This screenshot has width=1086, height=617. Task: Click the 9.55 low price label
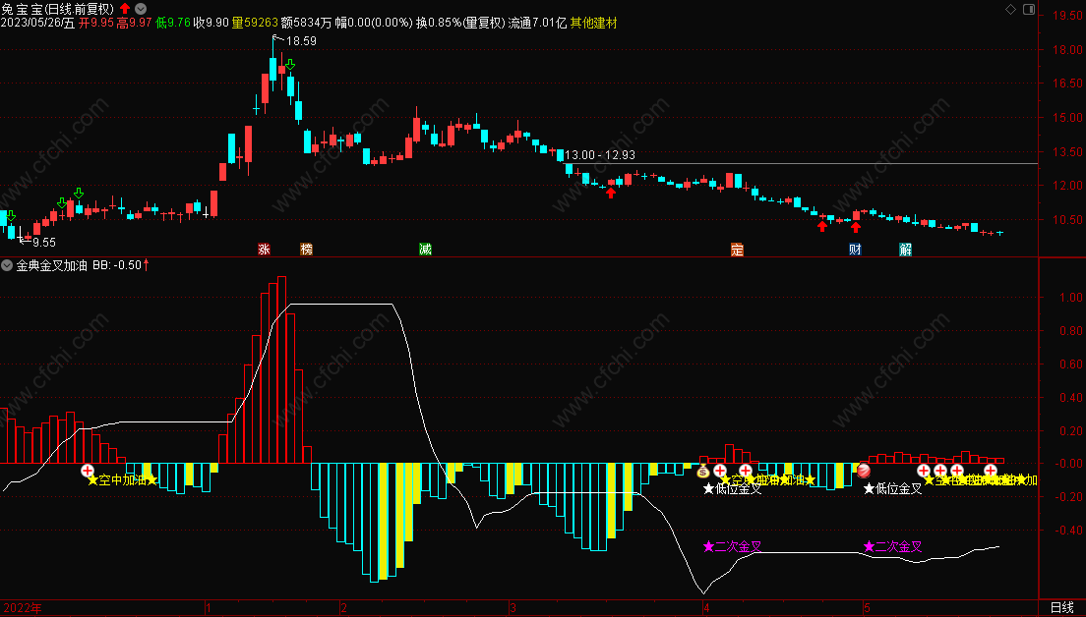point(44,242)
